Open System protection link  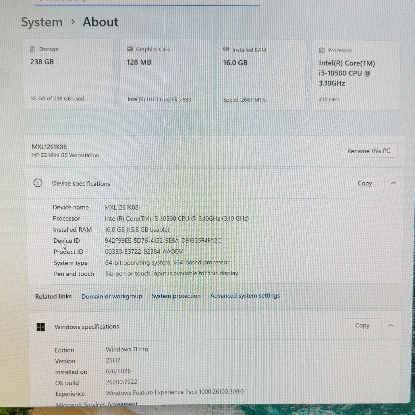(x=176, y=296)
